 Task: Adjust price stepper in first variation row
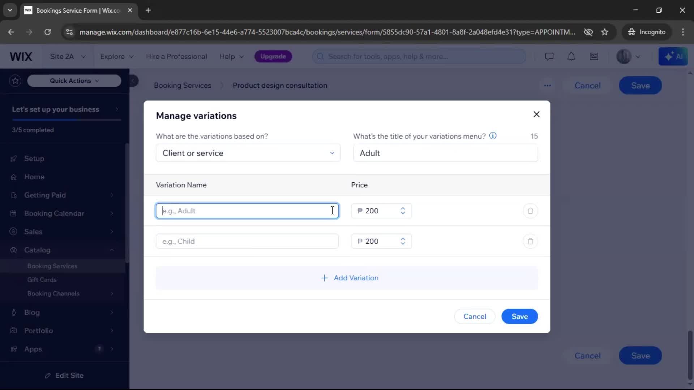click(x=403, y=211)
